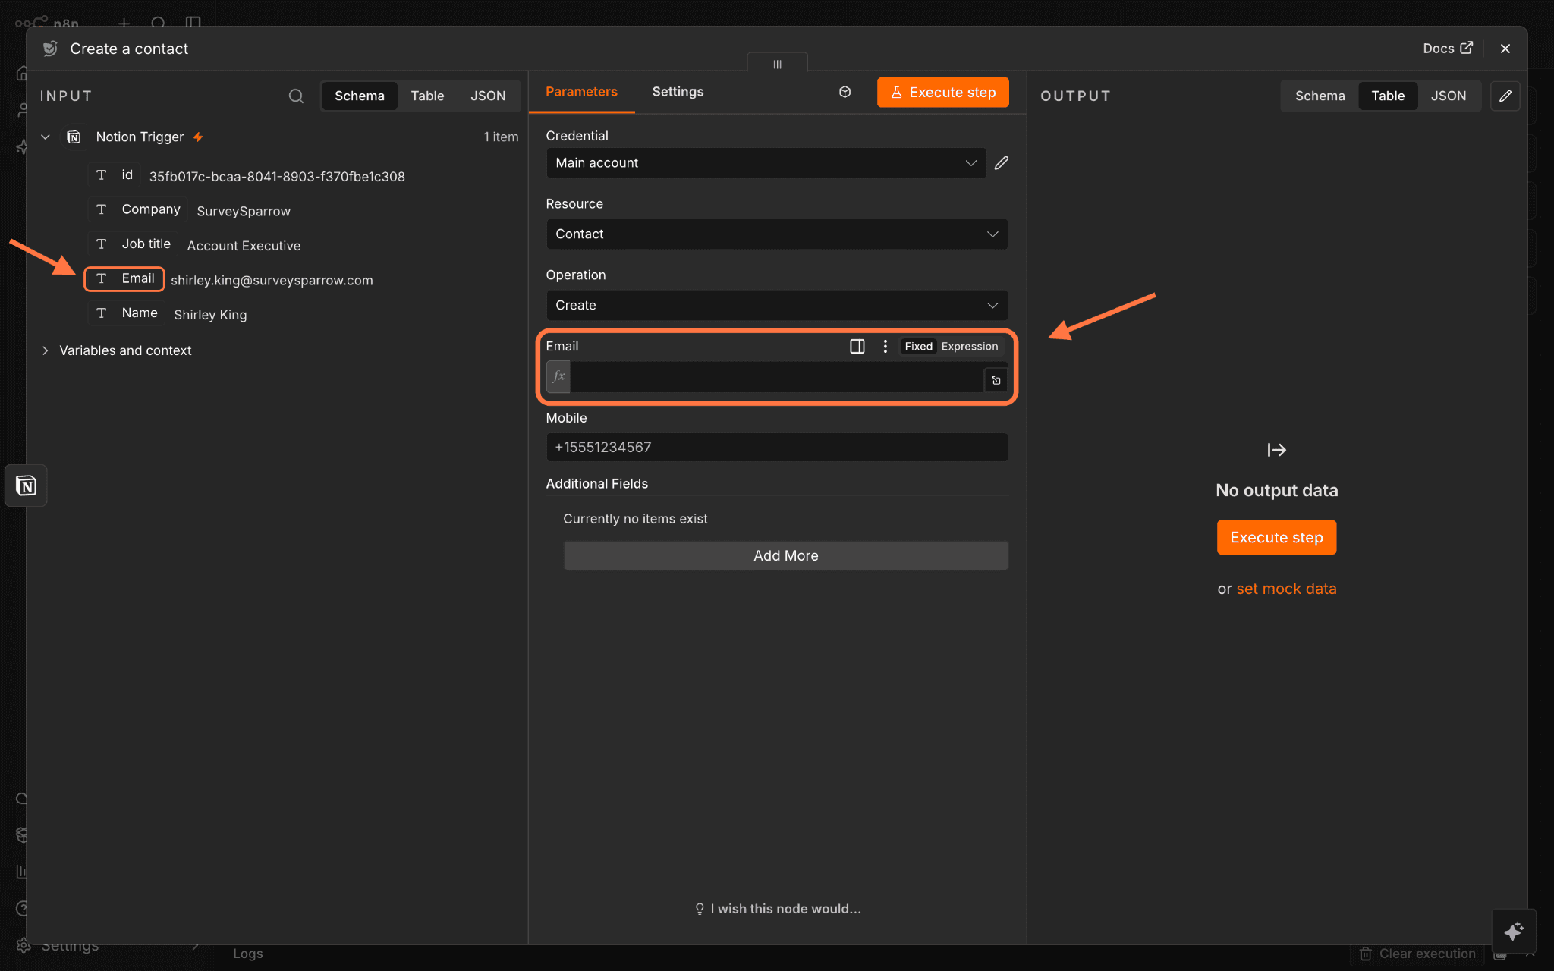Click Add More under Additional Fields
This screenshot has height=971, width=1554.
point(785,556)
